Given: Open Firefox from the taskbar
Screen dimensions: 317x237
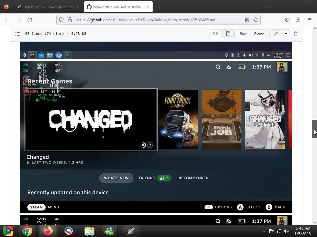Looking at the screenshot, I should [48, 231].
